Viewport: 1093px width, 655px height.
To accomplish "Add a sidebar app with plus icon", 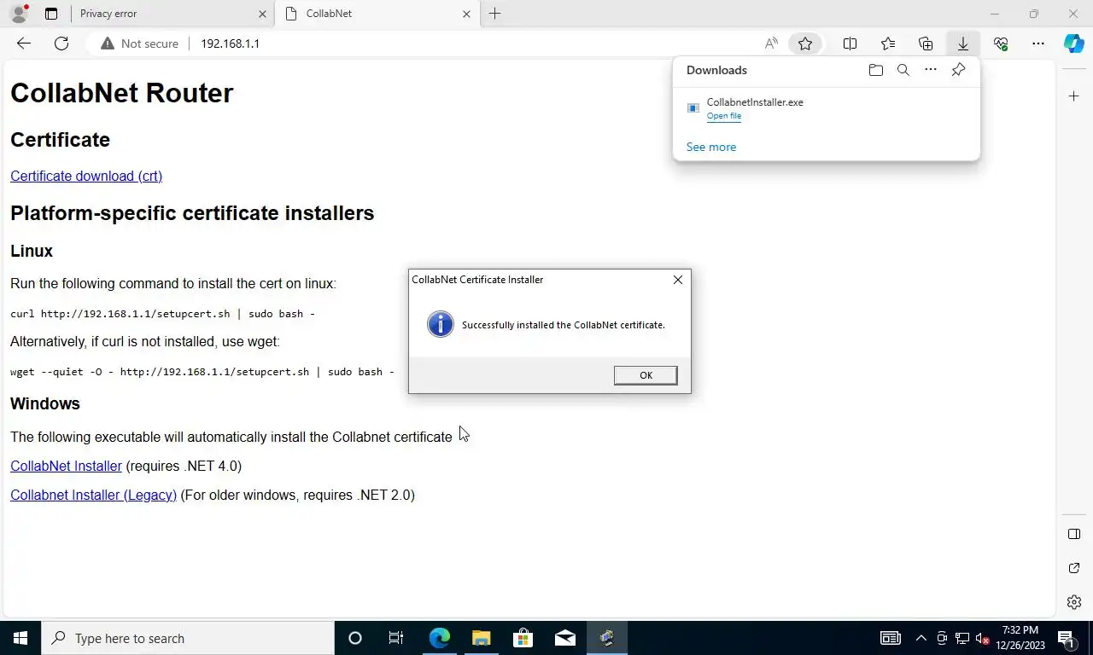I will pos(1074,96).
